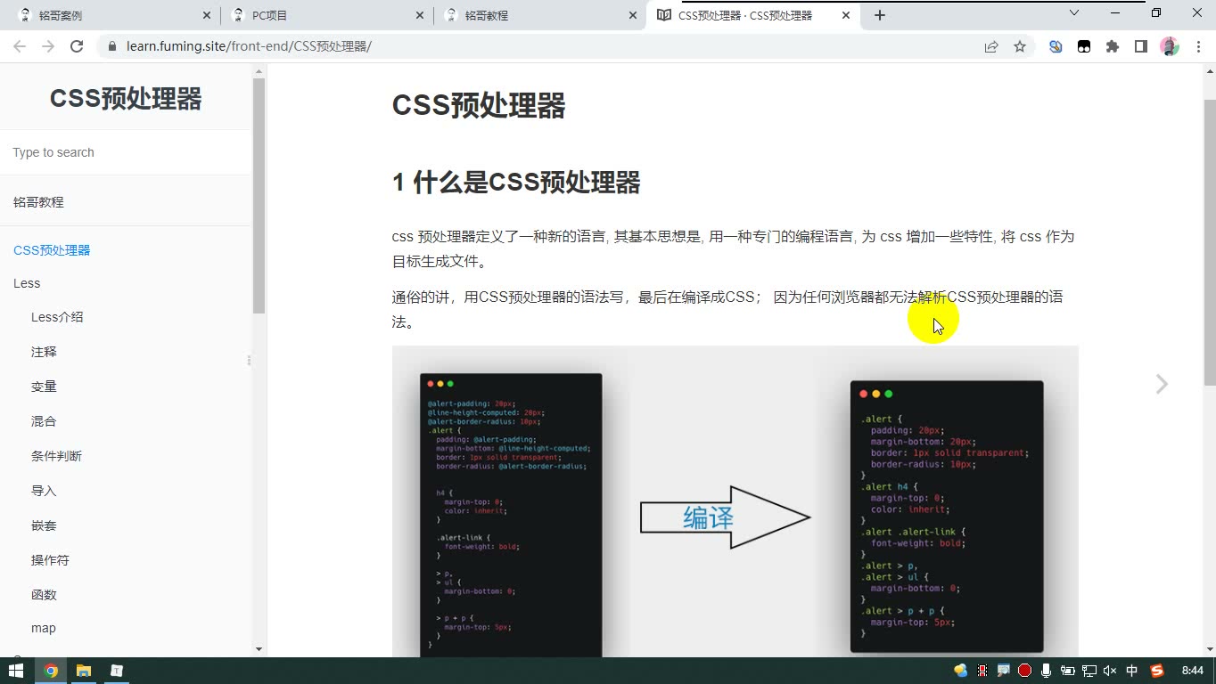
Task: Click the page vertical scrollbar
Action: (1210, 242)
